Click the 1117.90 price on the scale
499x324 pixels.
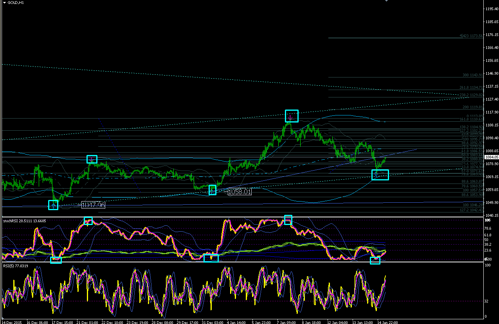[x=491, y=112]
